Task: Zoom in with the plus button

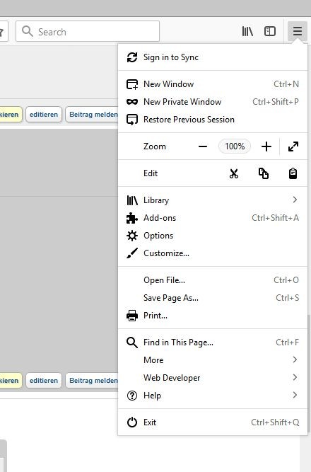Action: coord(266,146)
